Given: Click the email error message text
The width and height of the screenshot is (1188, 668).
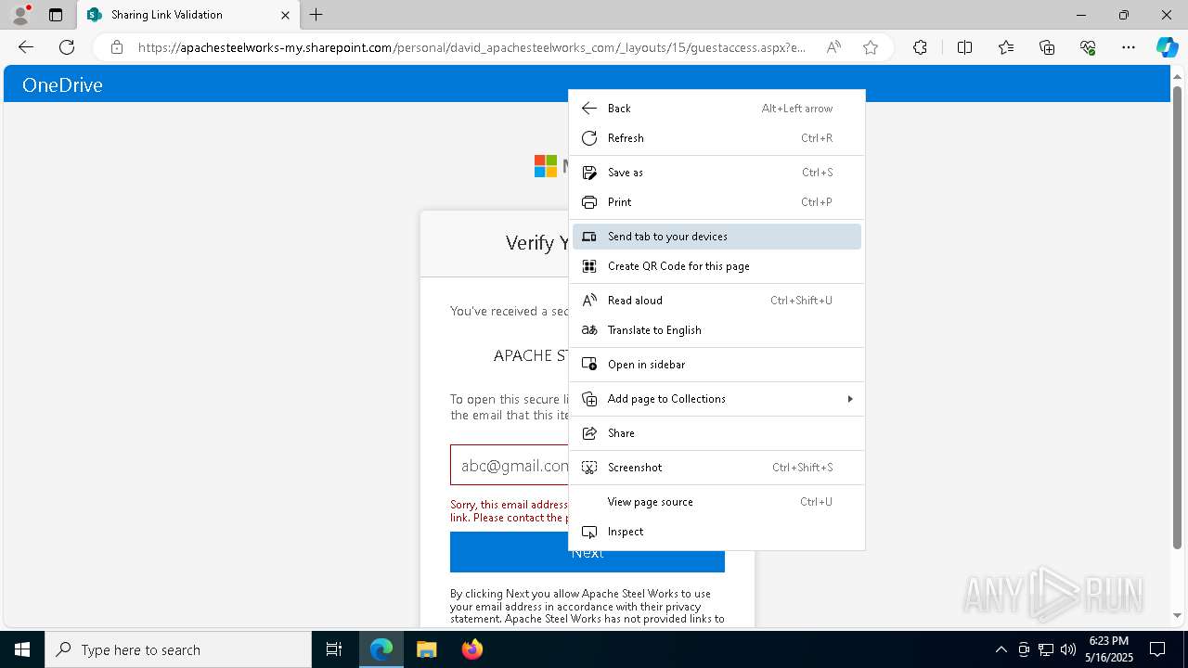Looking at the screenshot, I should (509, 511).
